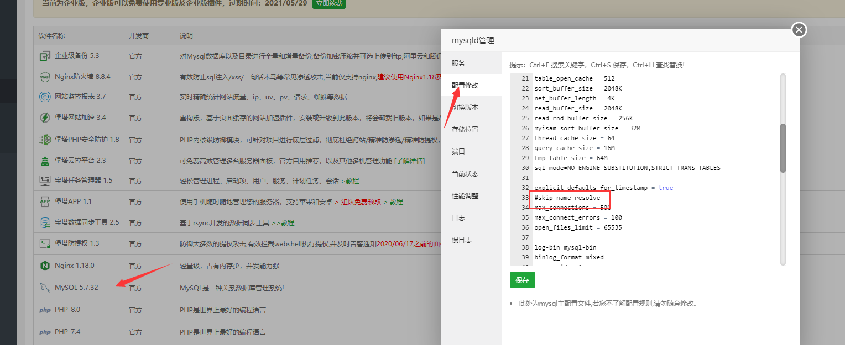Click the sql-mode=NO_ENGINE_SUBSTITUTION line
Viewport: 845px width, 345px height.
(627, 168)
